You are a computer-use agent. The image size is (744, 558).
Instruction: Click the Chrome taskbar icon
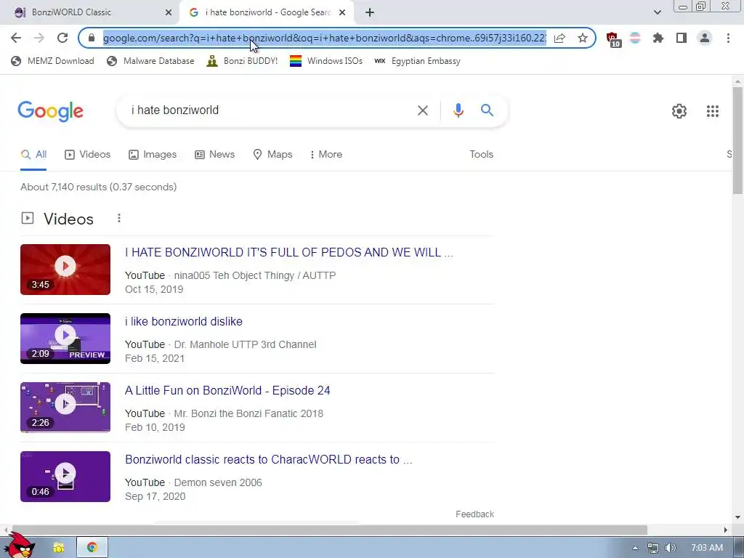[92, 548]
